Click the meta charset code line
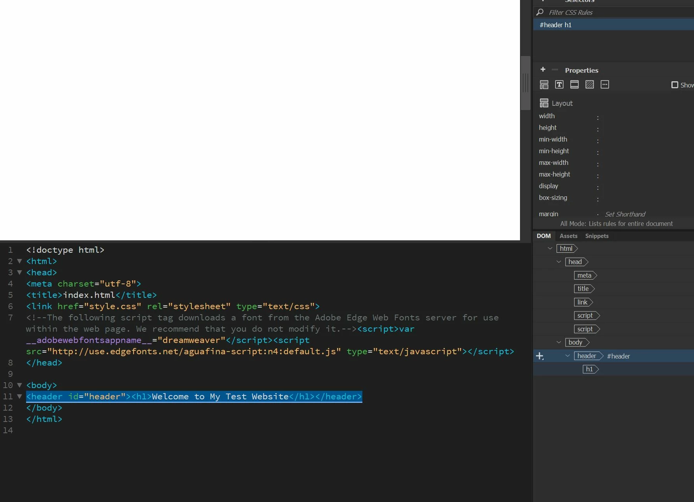This screenshot has width=694, height=502. (x=83, y=284)
